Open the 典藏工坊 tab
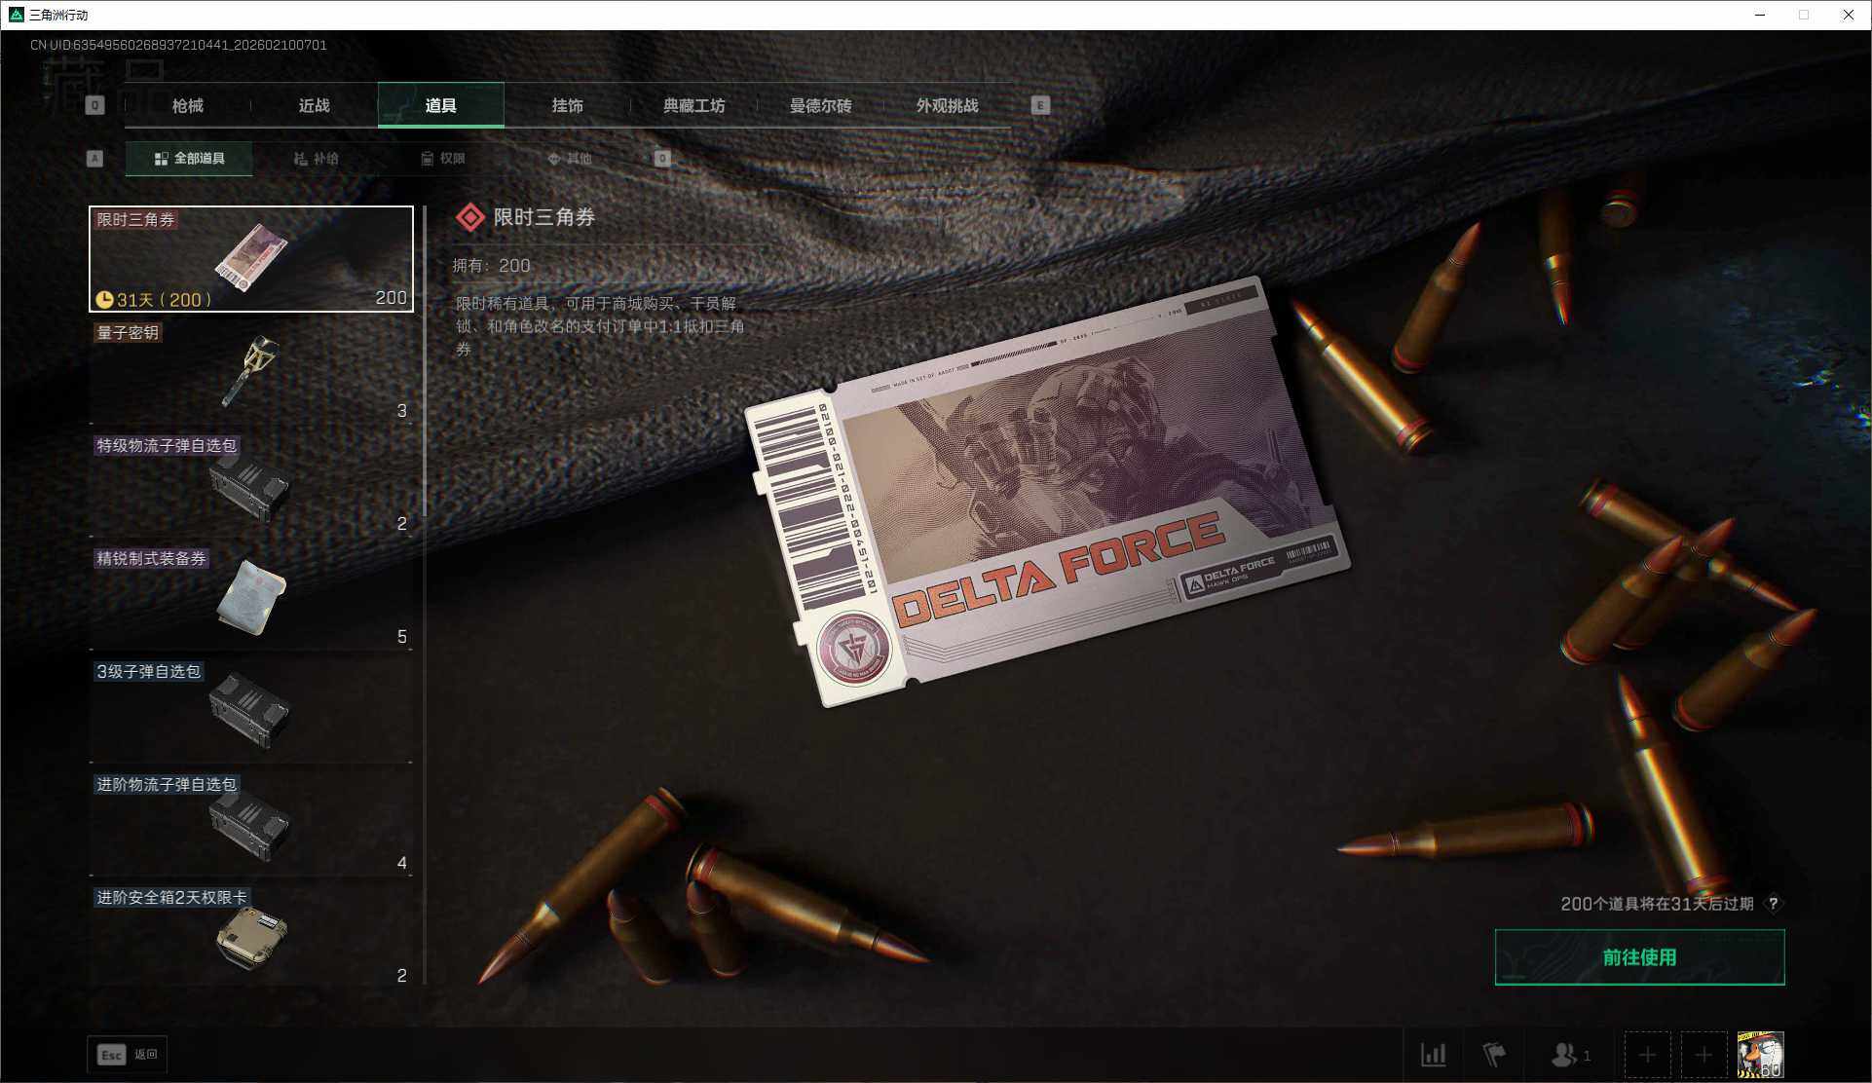 [693, 105]
